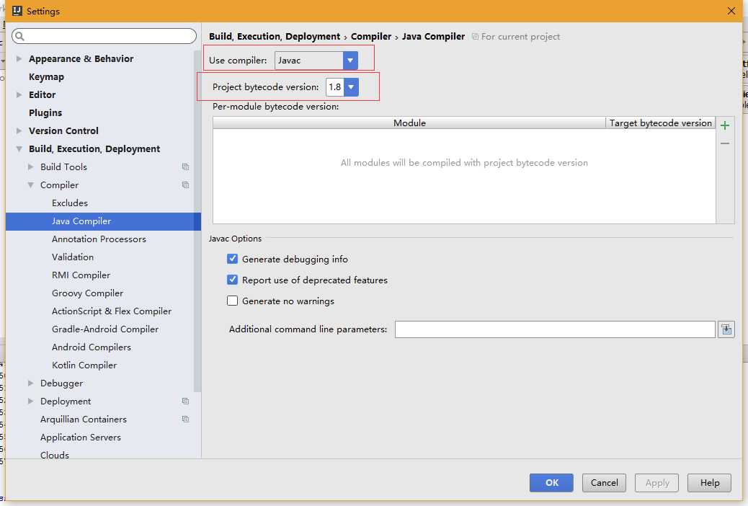This screenshot has height=506, width=748.
Task: Click the project-level icon next to Deployment
Action: coord(186,401)
